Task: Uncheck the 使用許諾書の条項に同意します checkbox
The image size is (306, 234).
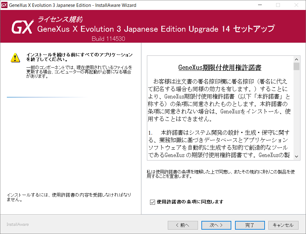Action: [x=153, y=202]
